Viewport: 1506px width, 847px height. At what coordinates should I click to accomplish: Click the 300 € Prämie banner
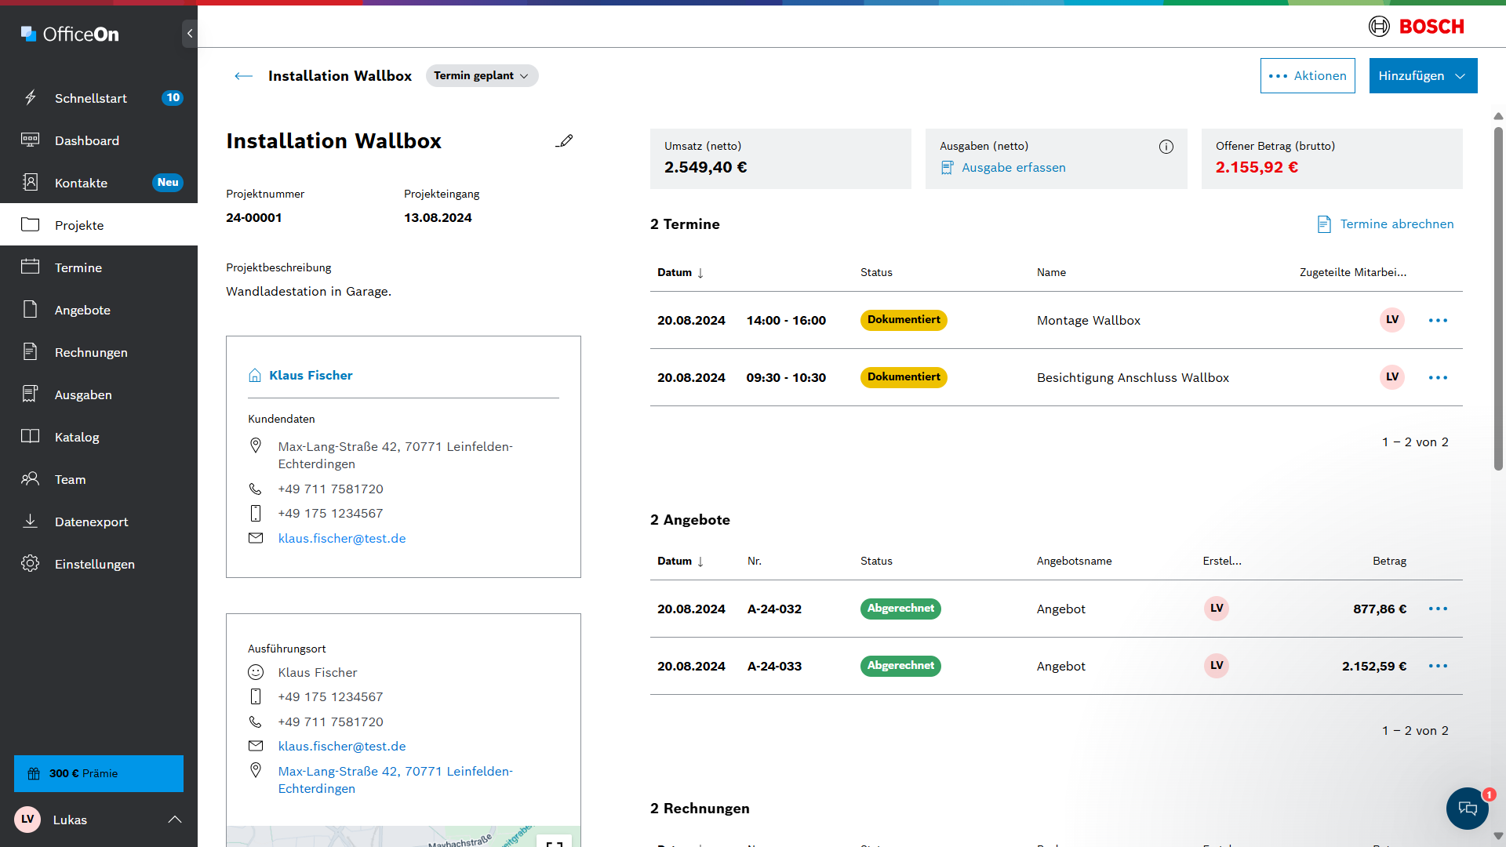99,773
